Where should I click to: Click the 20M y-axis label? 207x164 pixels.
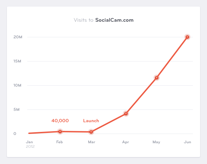18,37
